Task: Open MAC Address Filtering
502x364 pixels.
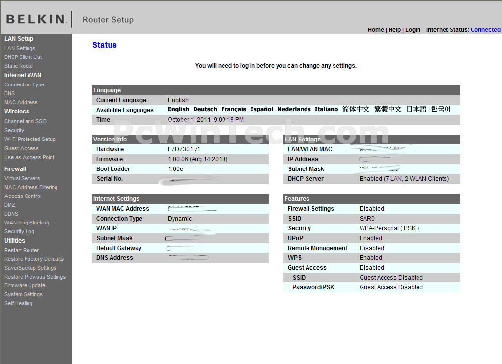Action: pos(31,187)
